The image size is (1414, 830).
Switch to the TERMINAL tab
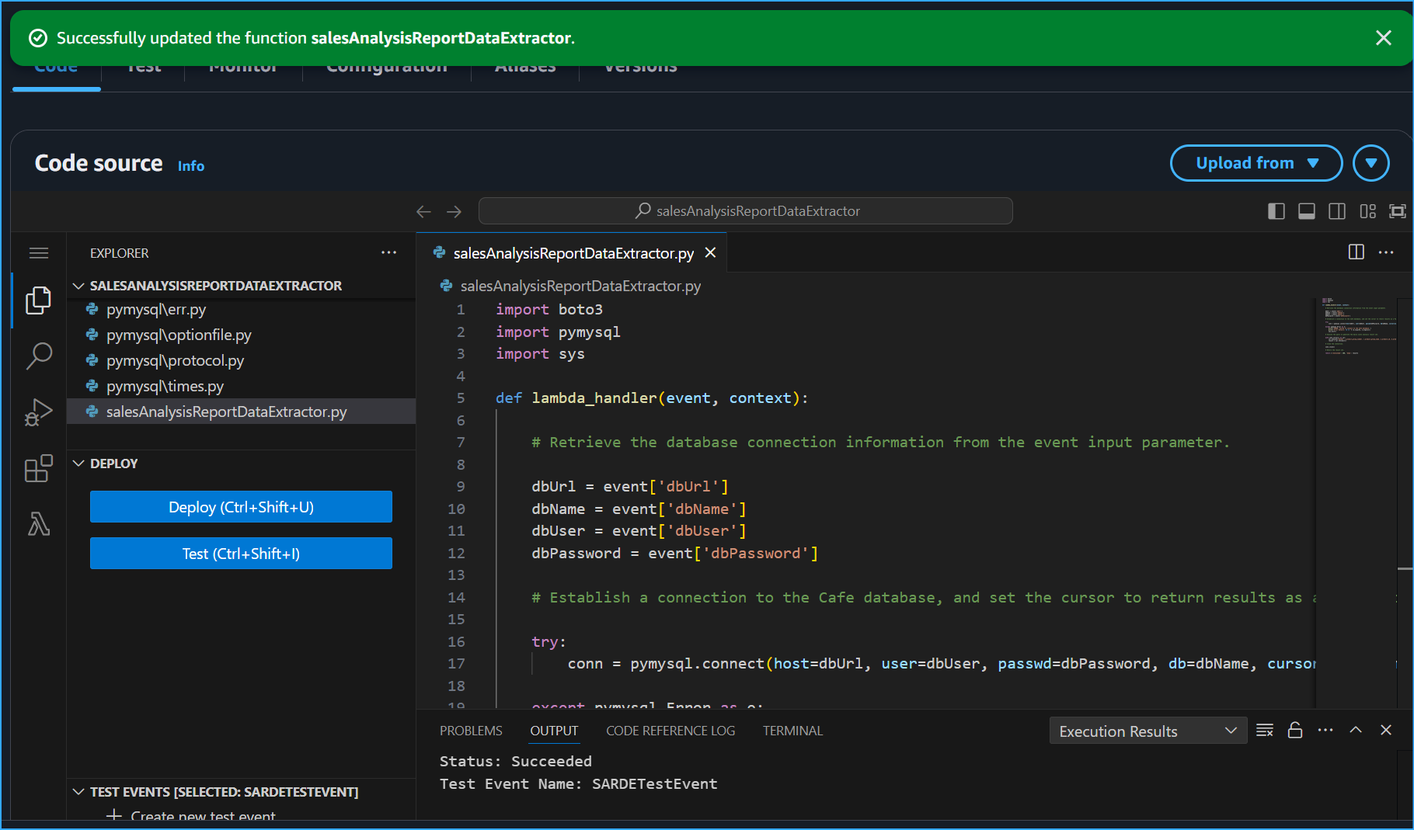[792, 730]
